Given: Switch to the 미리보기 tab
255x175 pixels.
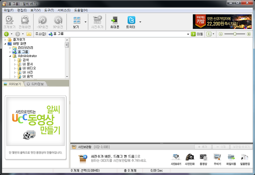Looking at the screenshot, I should [13, 84].
